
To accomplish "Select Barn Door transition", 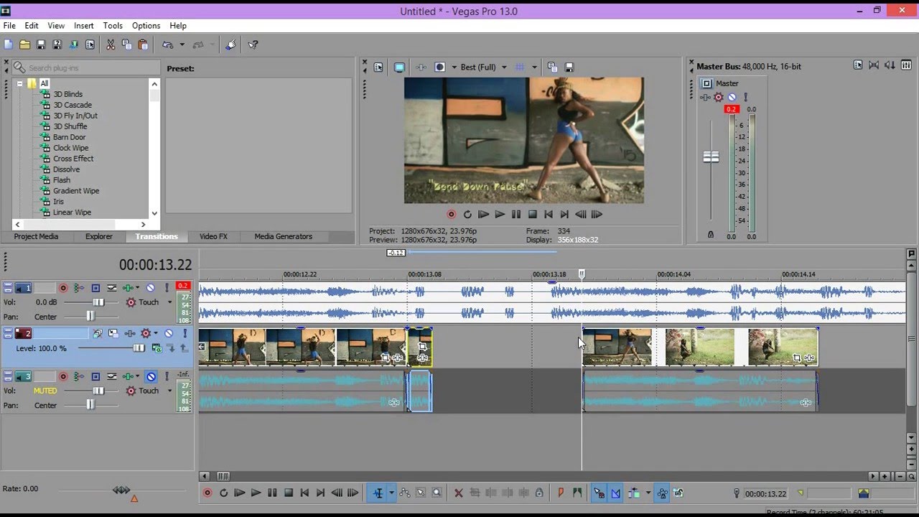I will coord(69,137).
